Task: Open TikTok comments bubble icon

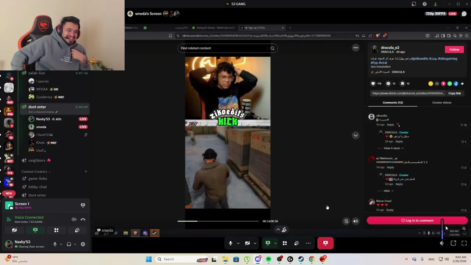Action: 388,84
